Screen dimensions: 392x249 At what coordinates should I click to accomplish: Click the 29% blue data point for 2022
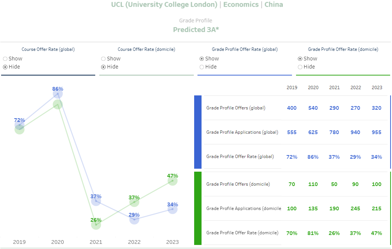(x=134, y=220)
